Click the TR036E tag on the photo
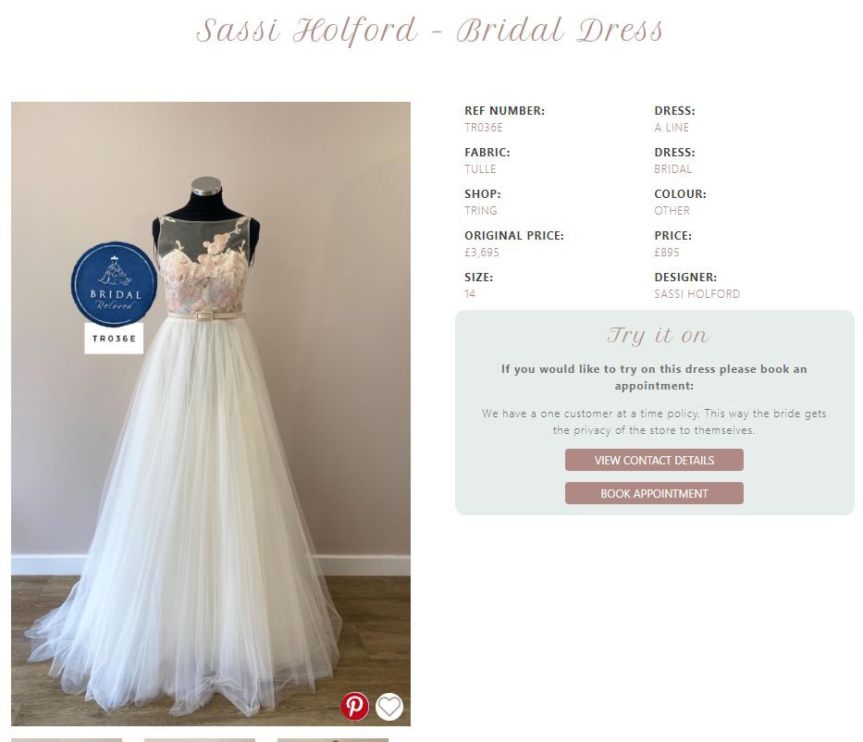This screenshot has width=863, height=742. point(114,338)
